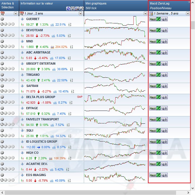
Task: Open info icon for DEVOTEAM
Action: [22, 30]
